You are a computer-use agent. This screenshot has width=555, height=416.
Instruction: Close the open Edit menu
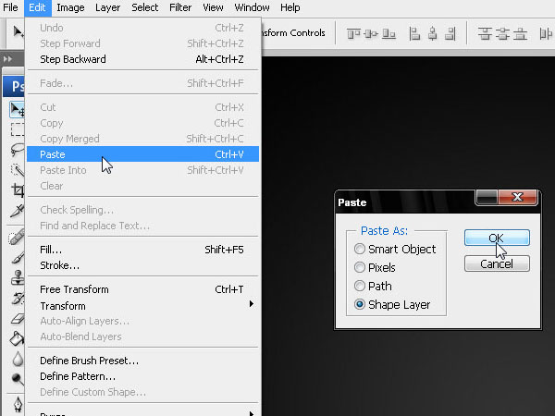37,7
